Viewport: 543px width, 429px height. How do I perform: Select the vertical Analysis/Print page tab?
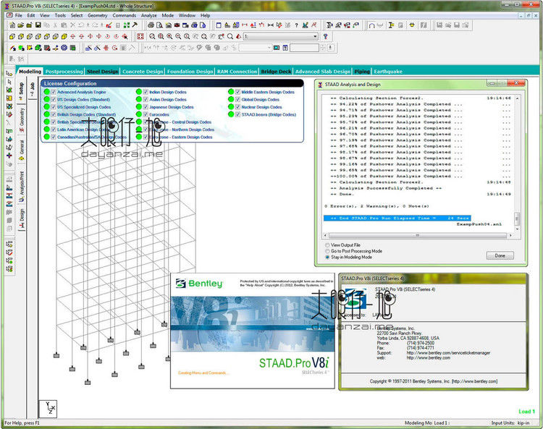point(22,186)
